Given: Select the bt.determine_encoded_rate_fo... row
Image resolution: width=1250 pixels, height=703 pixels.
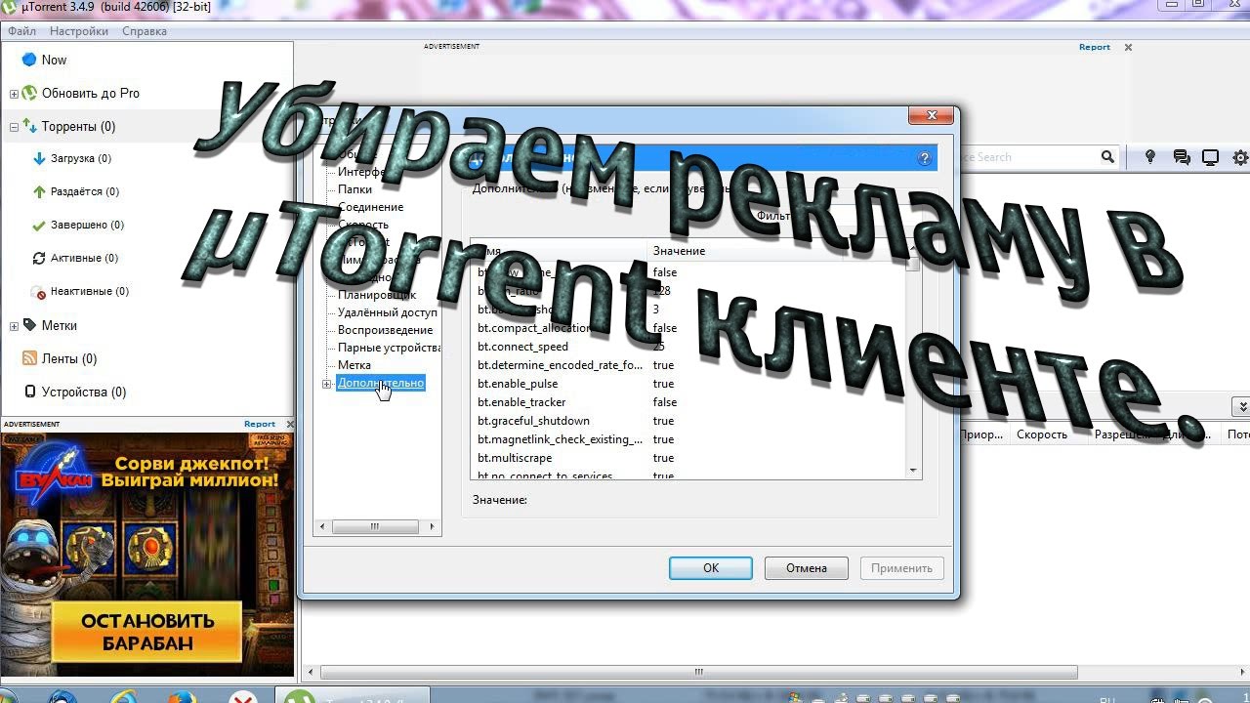Looking at the screenshot, I should [x=687, y=365].
